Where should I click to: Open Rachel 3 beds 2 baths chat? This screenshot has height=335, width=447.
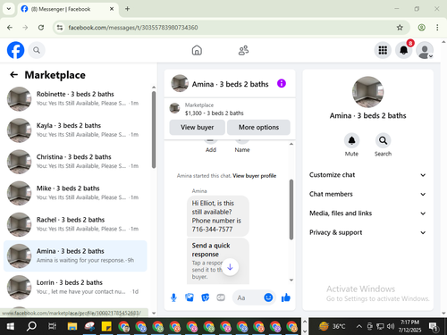[x=75, y=224]
